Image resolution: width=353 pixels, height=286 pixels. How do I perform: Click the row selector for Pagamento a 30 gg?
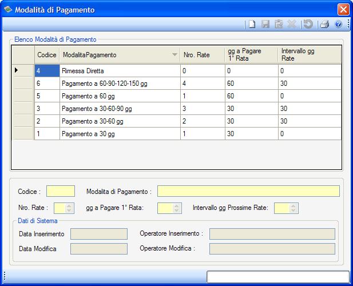click(x=23, y=133)
